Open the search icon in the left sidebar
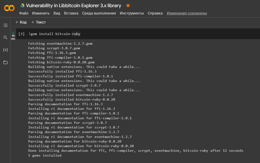Screen dimensions: 260x163 tap(6, 38)
